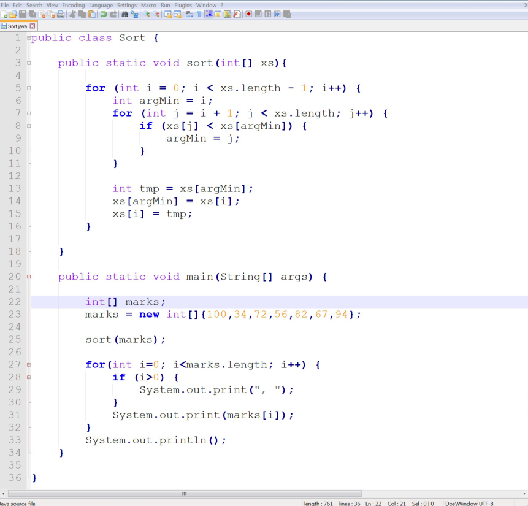The height and width of the screenshot is (506, 528).
Task: Close the Sort.java tab with red X
Action: pos(33,26)
